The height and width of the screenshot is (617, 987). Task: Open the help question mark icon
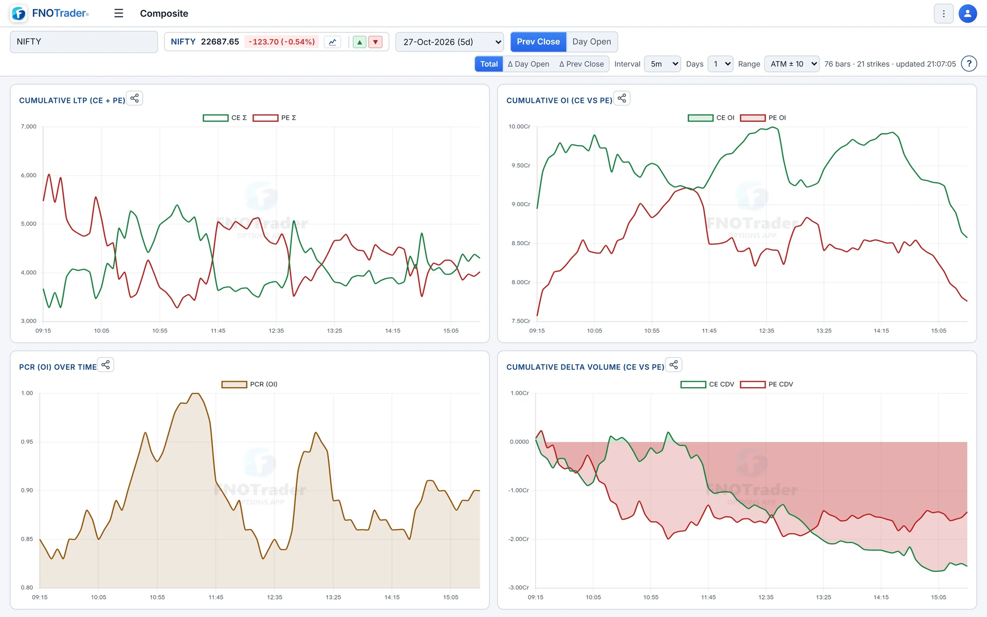click(969, 64)
